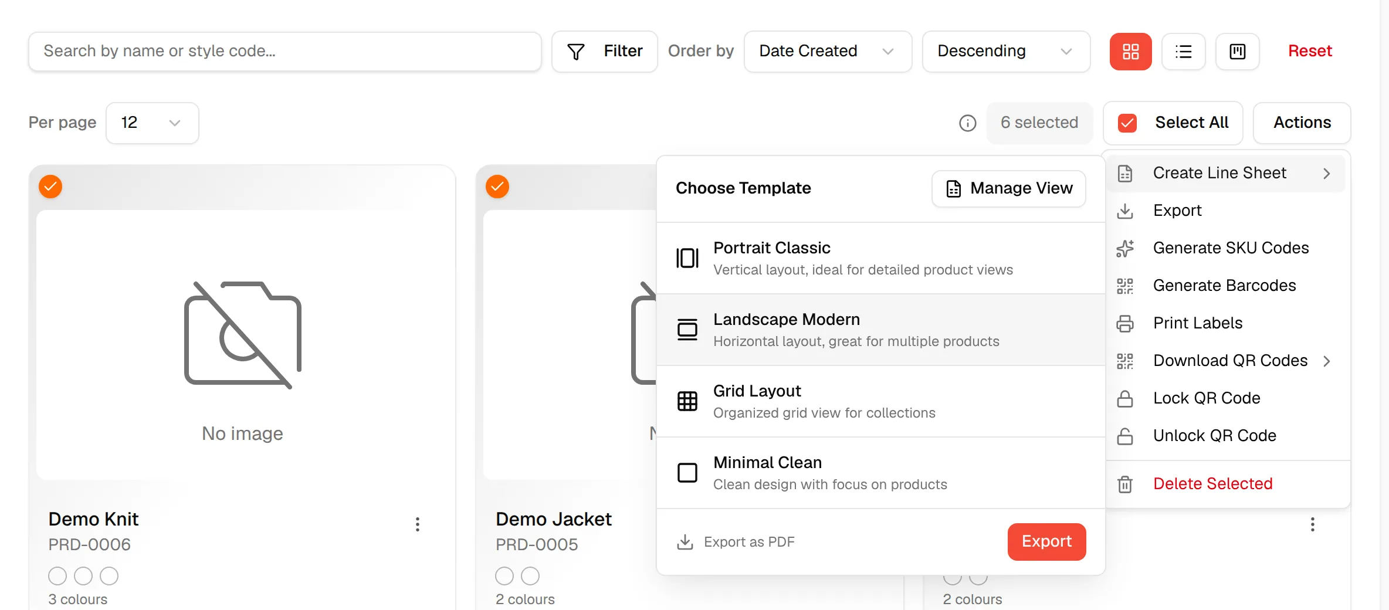The width and height of the screenshot is (1389, 610).
Task: Select the Minimal Clean template
Action: (x=881, y=473)
